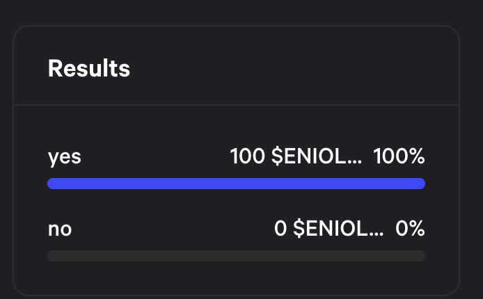483x299 pixels.
Task: Click the $ENIOL token symbol in no row
Action: click(331, 229)
